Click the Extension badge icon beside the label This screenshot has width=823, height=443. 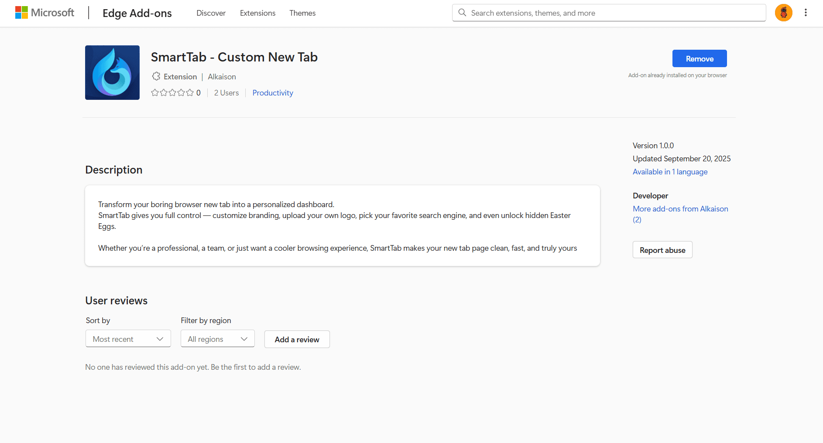pos(157,76)
